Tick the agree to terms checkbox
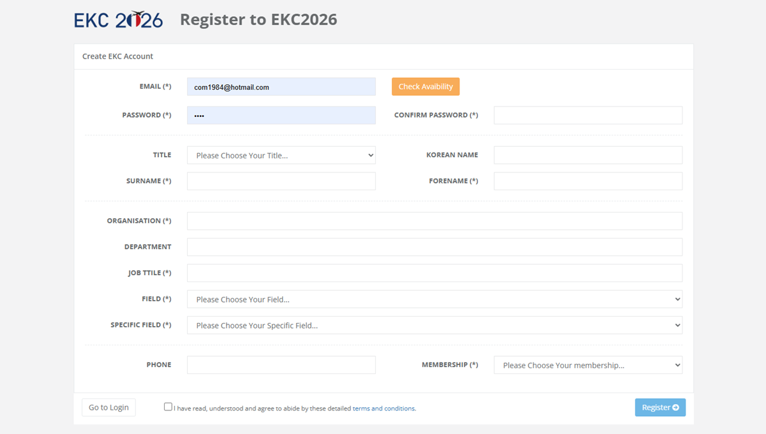The image size is (766, 434). pyautogui.click(x=168, y=407)
